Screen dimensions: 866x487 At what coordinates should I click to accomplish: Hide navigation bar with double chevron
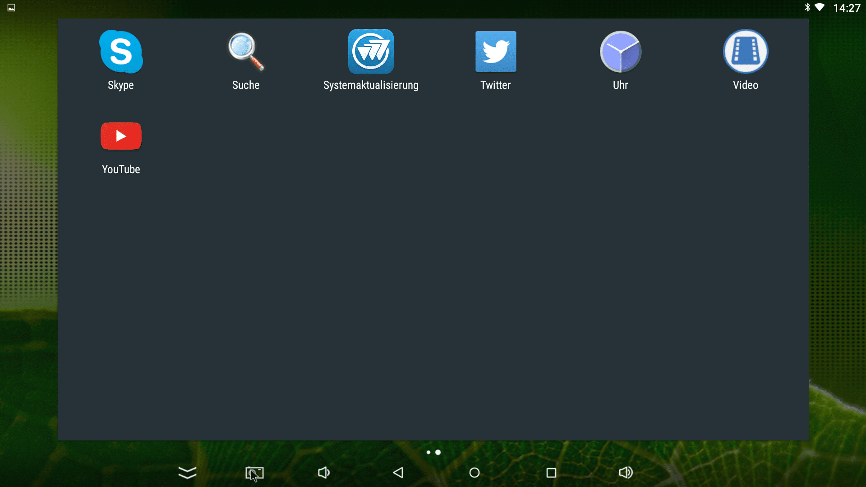187,473
